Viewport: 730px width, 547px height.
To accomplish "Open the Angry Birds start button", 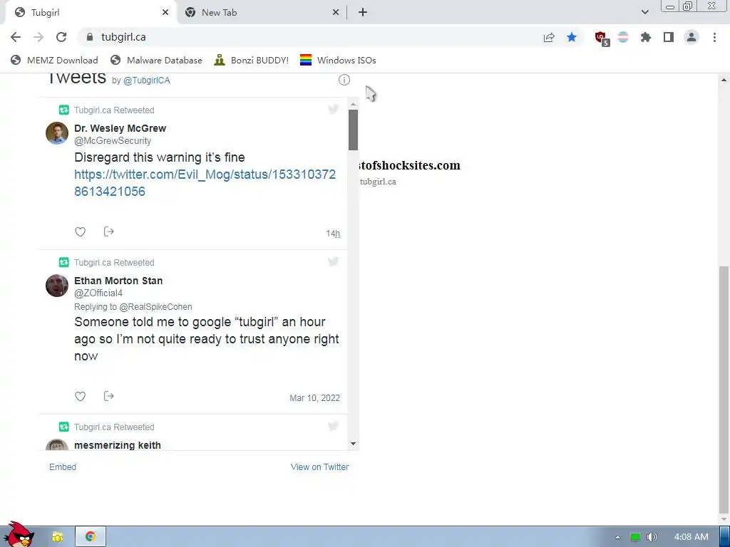I will click(19, 535).
